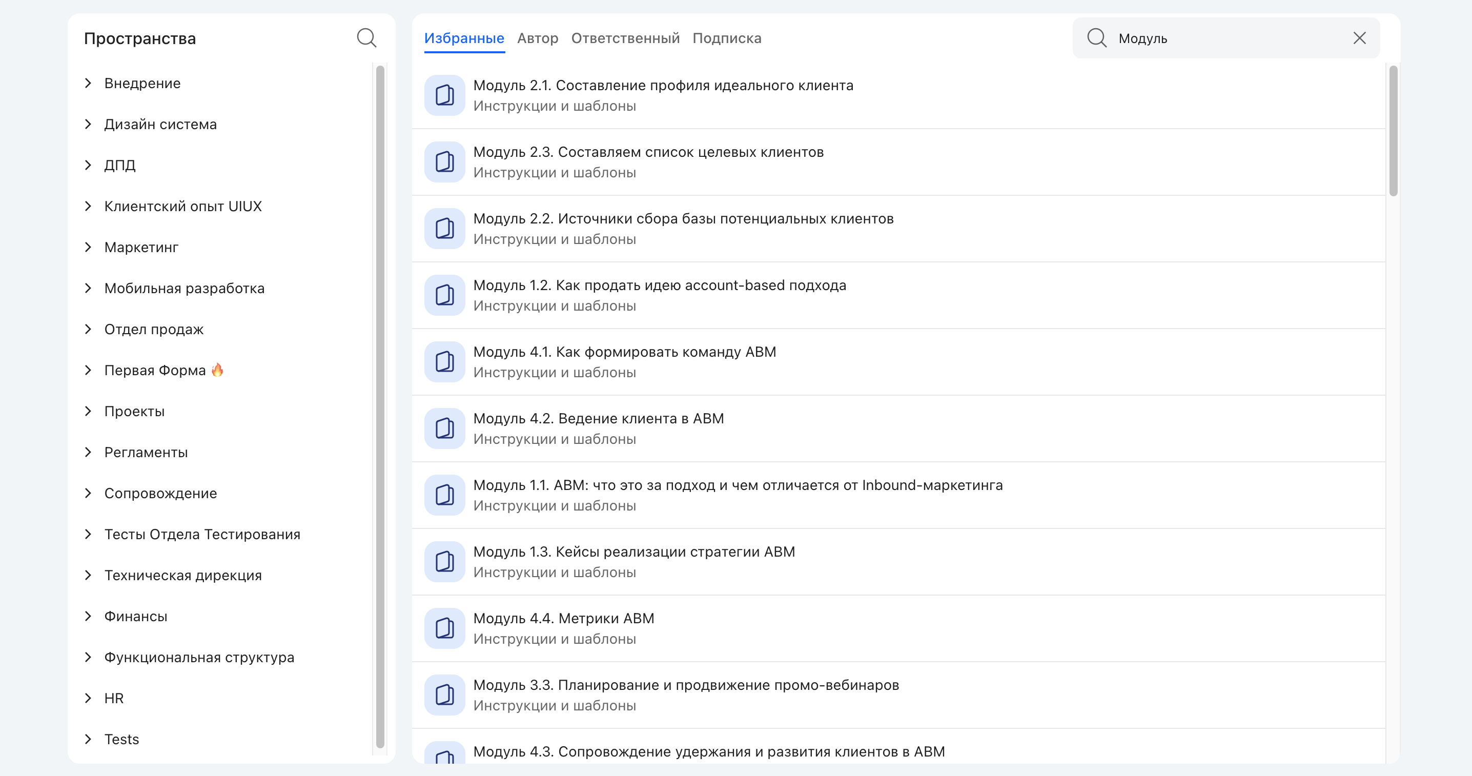This screenshot has width=1472, height=776.
Task: Expand the Мобильная разработка space
Action: pyautogui.click(x=88, y=288)
